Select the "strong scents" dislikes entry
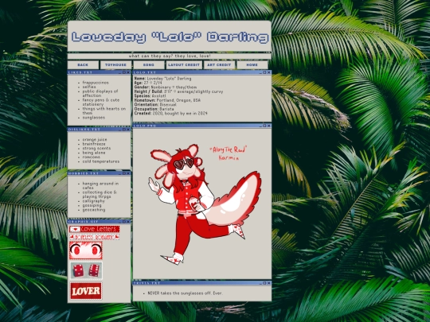 click(96, 148)
